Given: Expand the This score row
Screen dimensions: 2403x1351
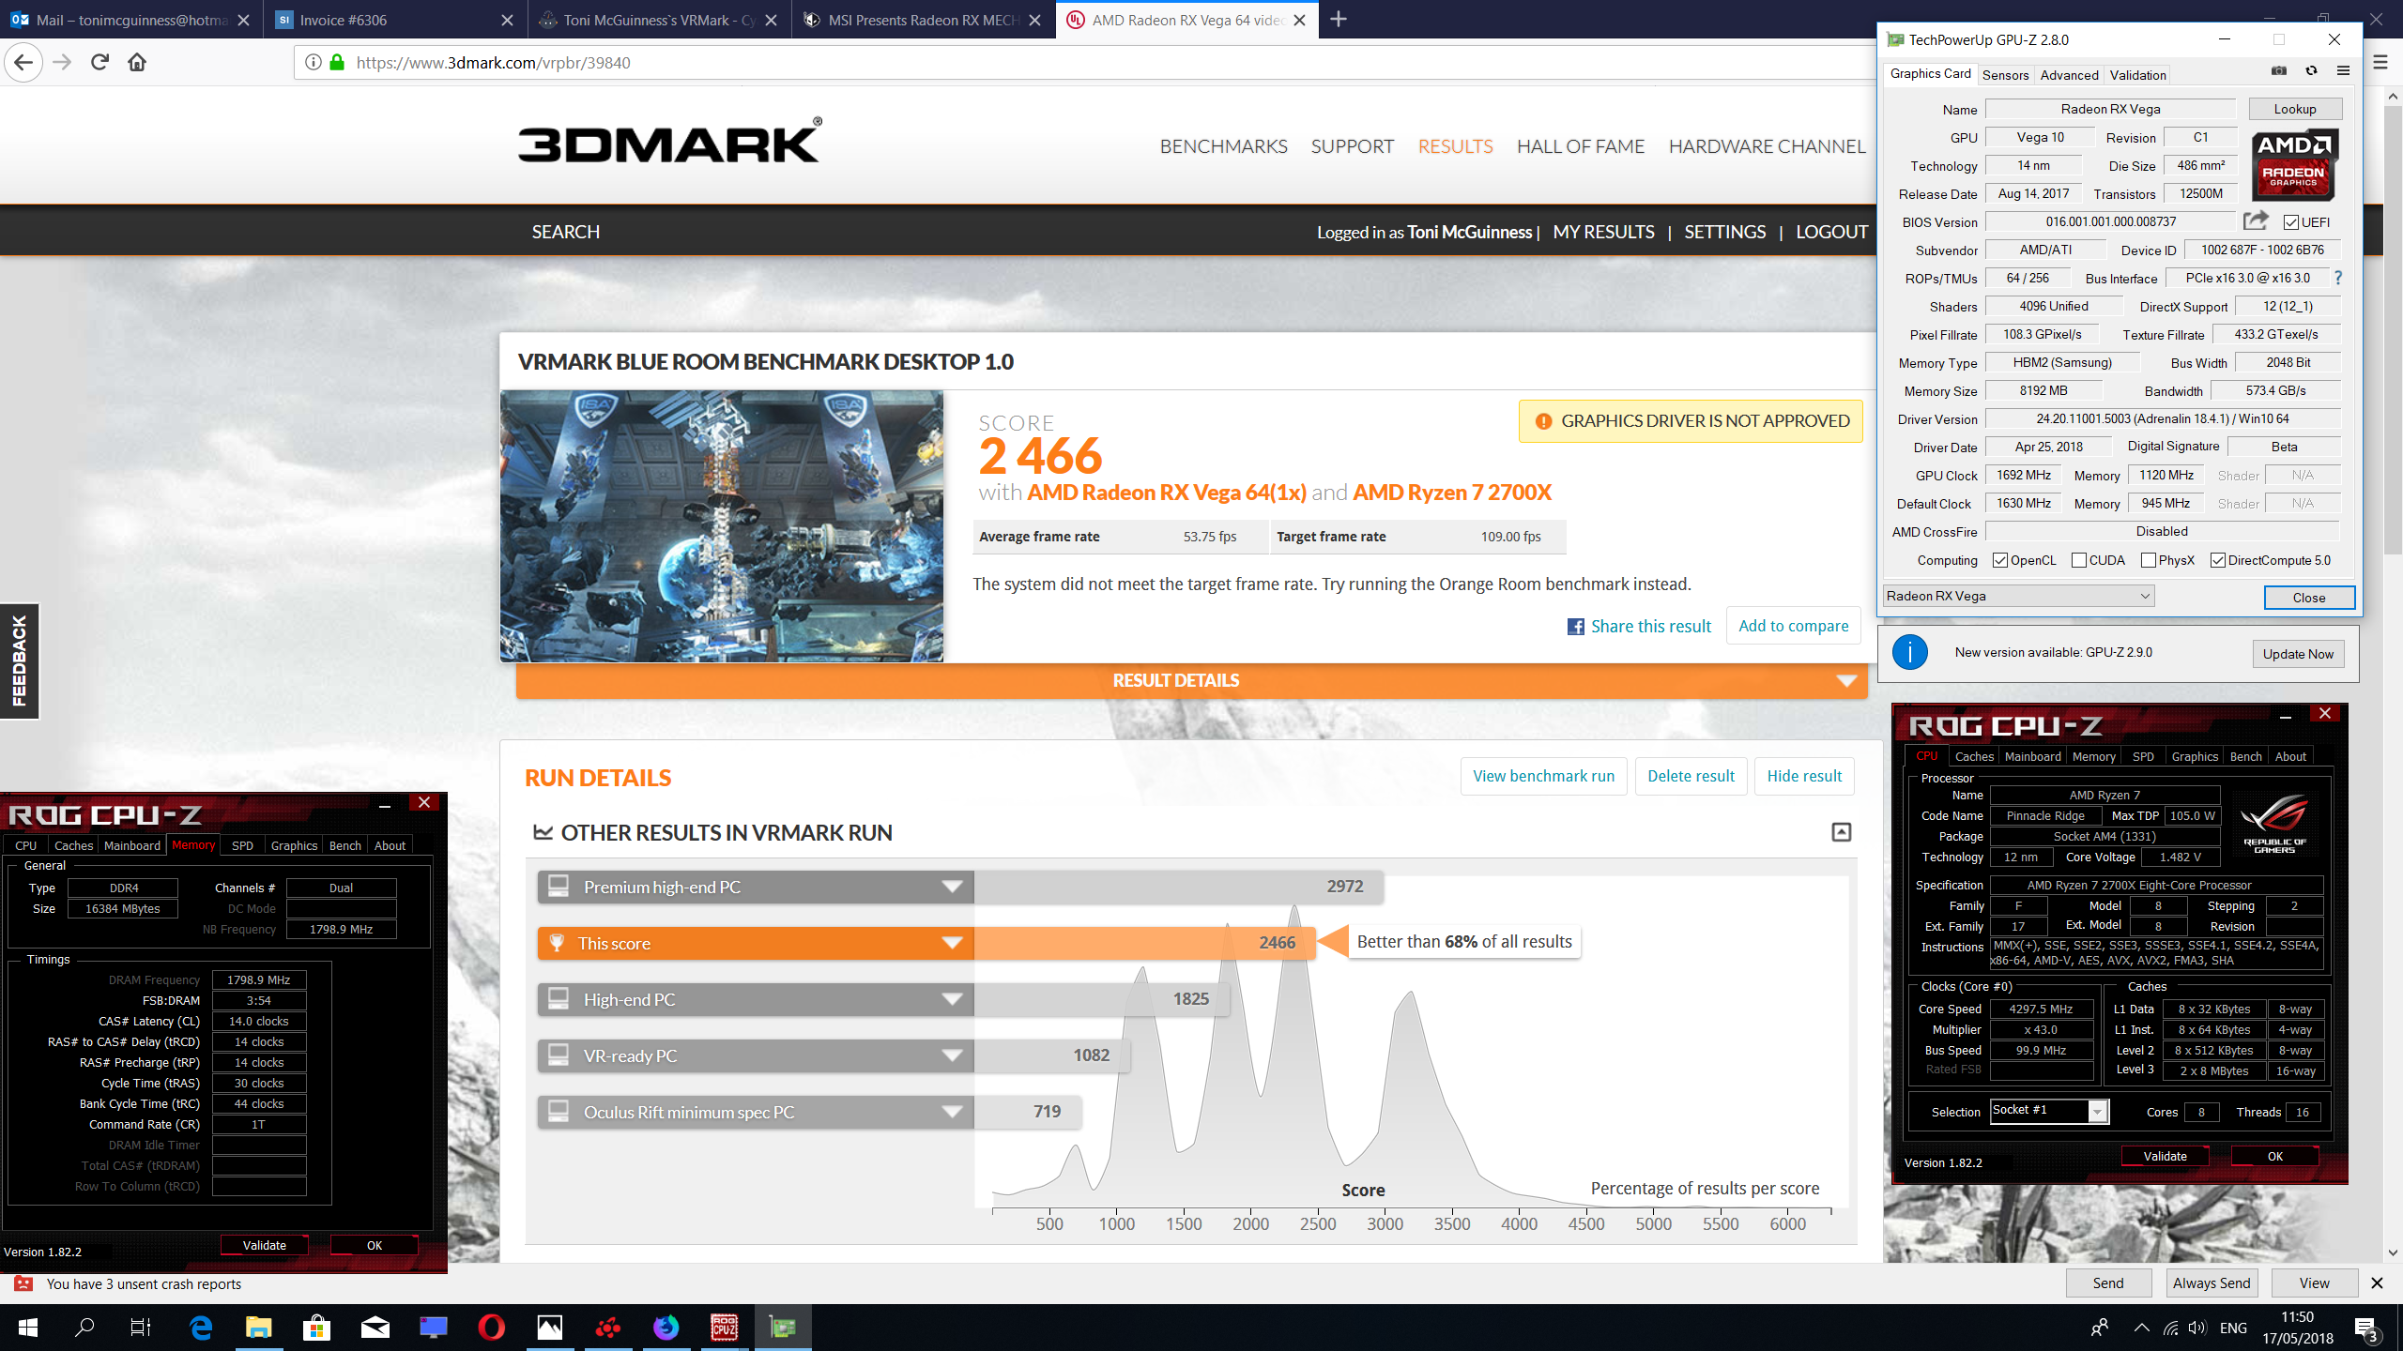Looking at the screenshot, I should click(x=756, y=944).
